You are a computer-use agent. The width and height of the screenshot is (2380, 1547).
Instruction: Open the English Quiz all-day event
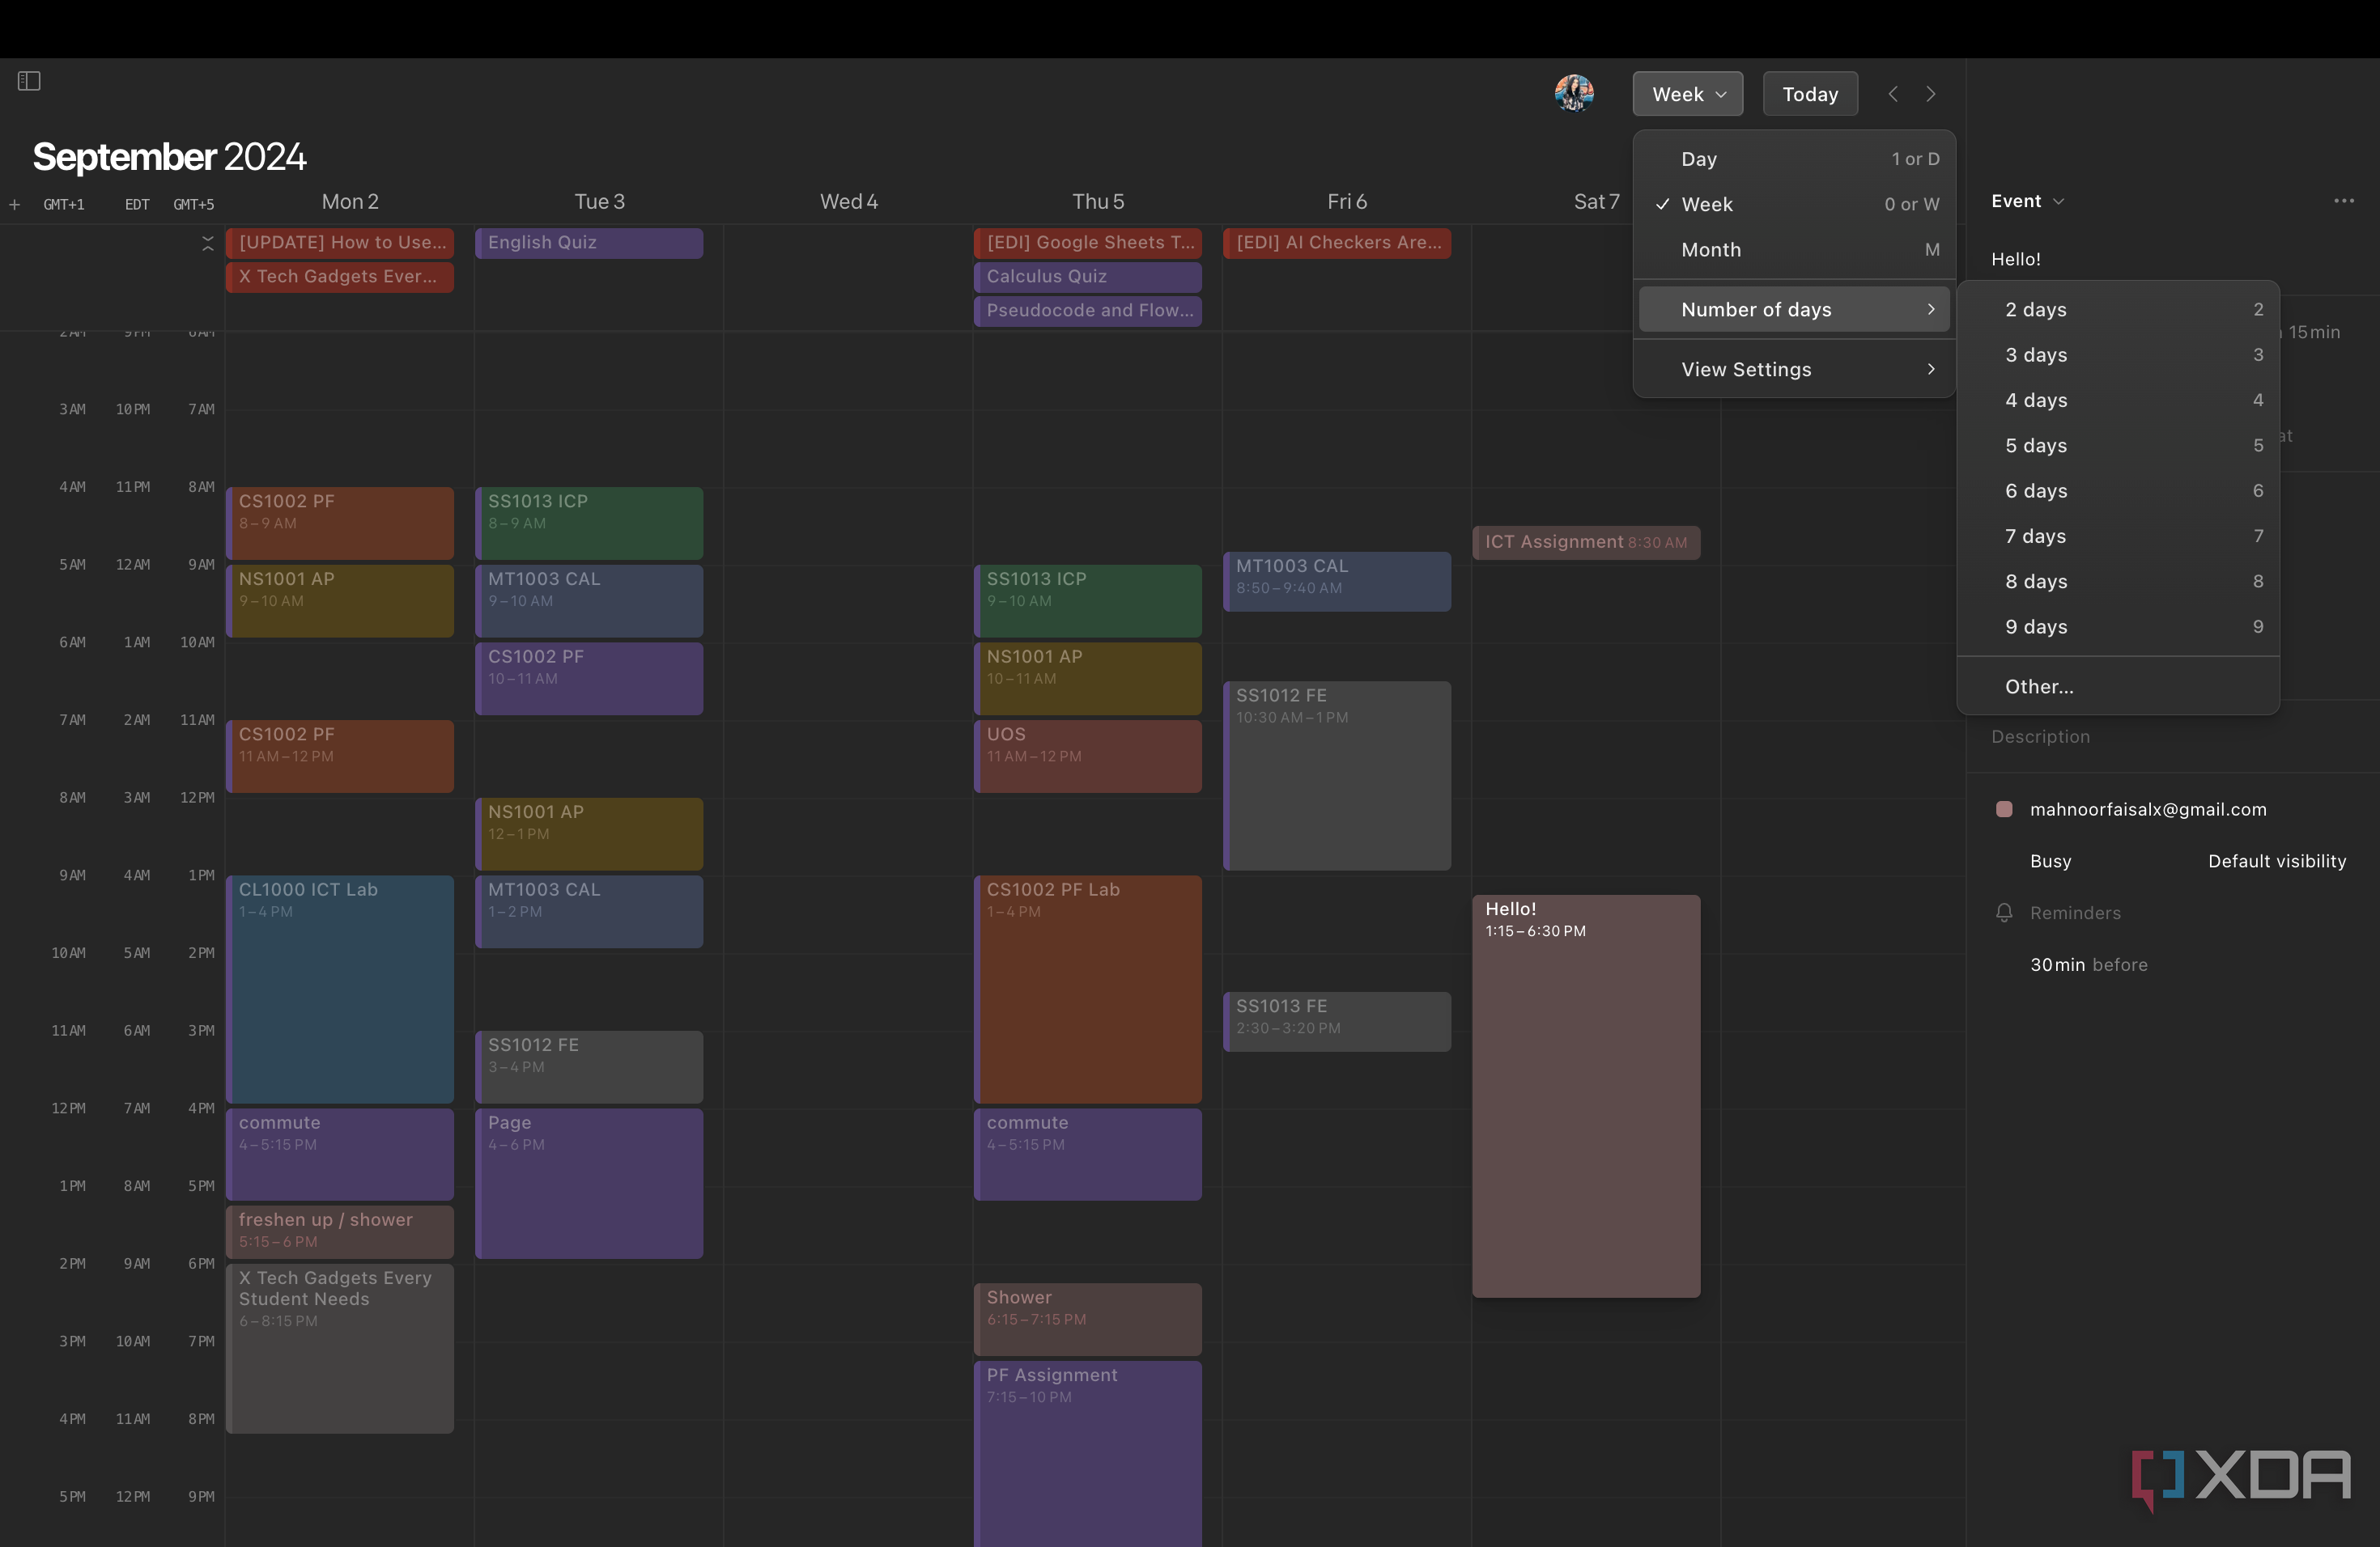click(589, 243)
